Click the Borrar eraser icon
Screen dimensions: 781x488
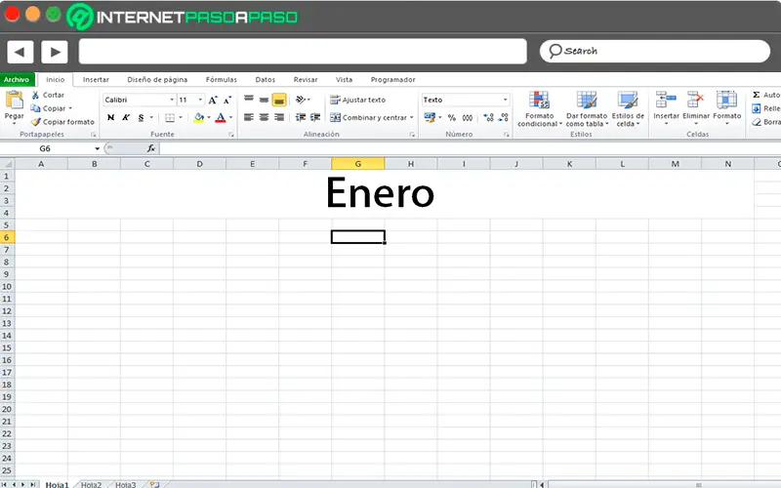click(756, 122)
